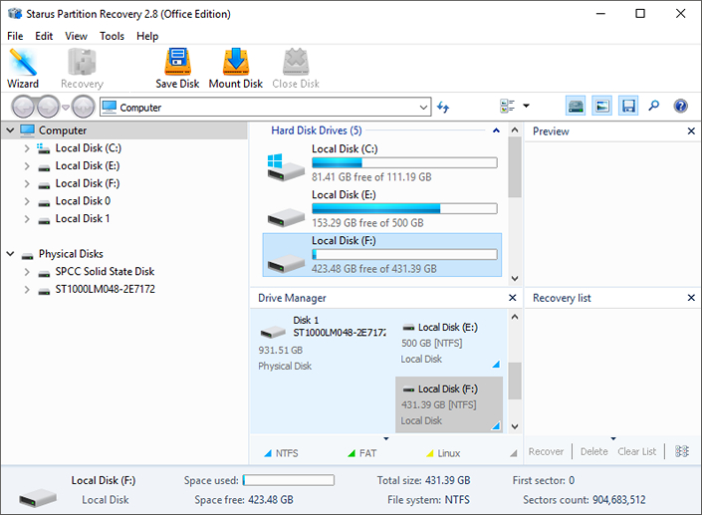Collapse the Computer tree node
Viewport: 702px width, 515px height.
click(10, 130)
